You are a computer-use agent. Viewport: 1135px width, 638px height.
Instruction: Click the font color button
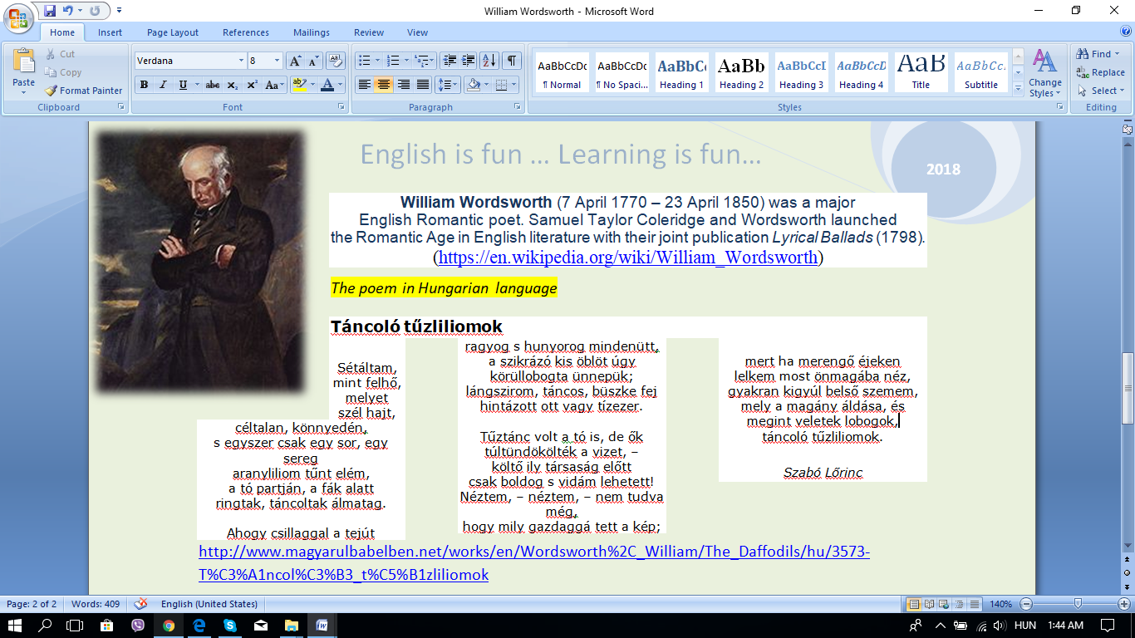click(x=328, y=85)
